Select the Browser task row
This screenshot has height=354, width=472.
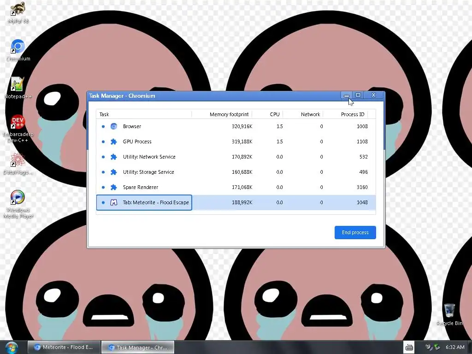coord(236,126)
